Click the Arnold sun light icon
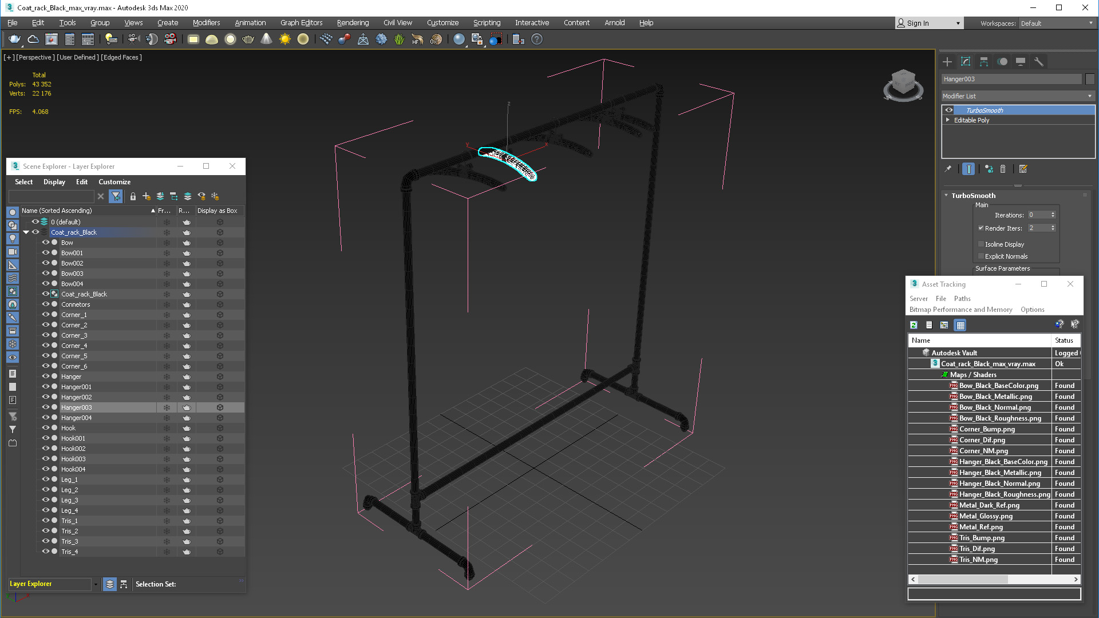Screen dimensions: 1099x618 [x=284, y=39]
